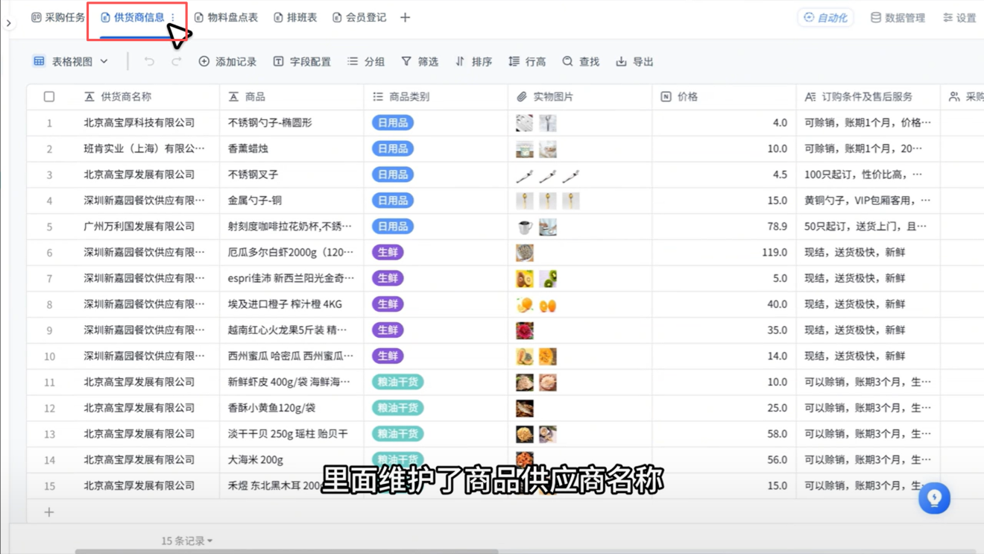Image resolution: width=984 pixels, height=554 pixels.
Task: Expand the left sidebar arrow
Action: point(9,23)
